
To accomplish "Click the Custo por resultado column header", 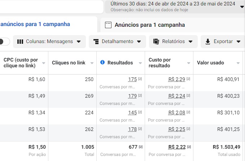I will coord(160,63).
